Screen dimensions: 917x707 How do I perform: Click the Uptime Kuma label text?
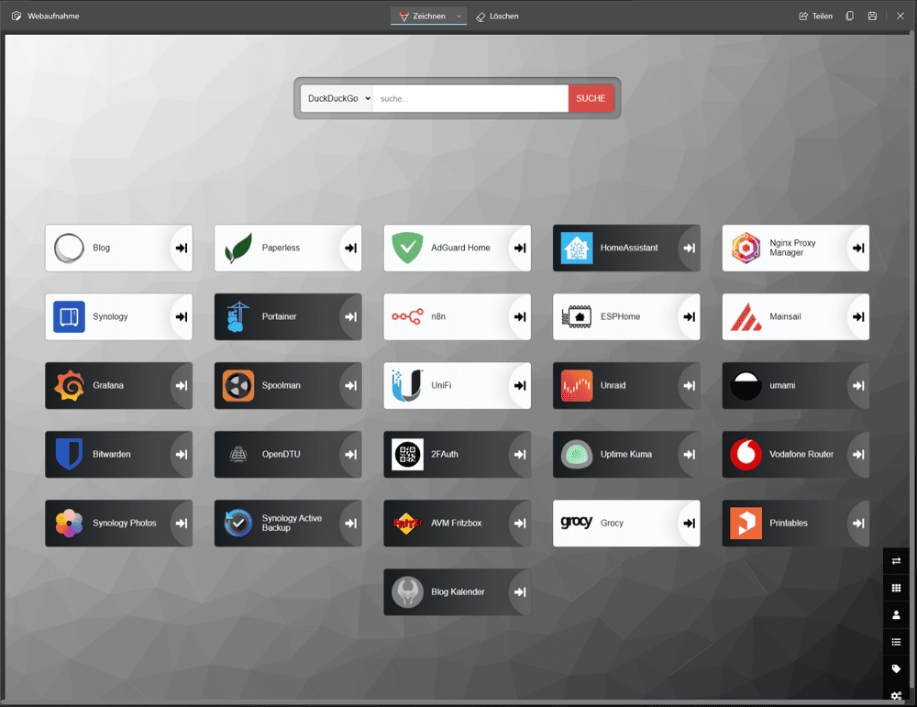coord(625,455)
